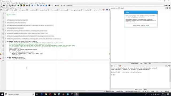The height and width of the screenshot is (96, 171).
Task: Close the signal_extraction.py tab
Action: coord(104,10)
